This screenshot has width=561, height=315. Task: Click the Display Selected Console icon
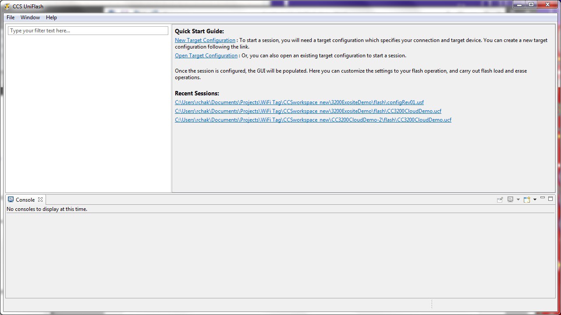[510, 199]
